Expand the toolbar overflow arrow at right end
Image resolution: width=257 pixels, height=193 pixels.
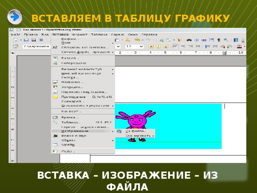pos(243,40)
